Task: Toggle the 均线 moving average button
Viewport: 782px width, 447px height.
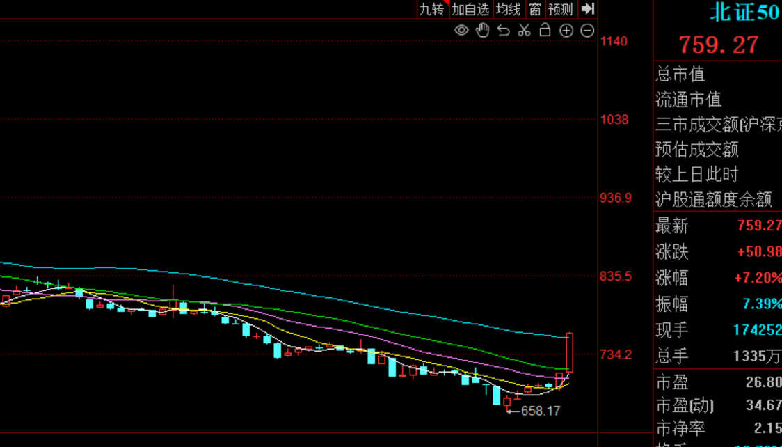Action: (x=508, y=9)
